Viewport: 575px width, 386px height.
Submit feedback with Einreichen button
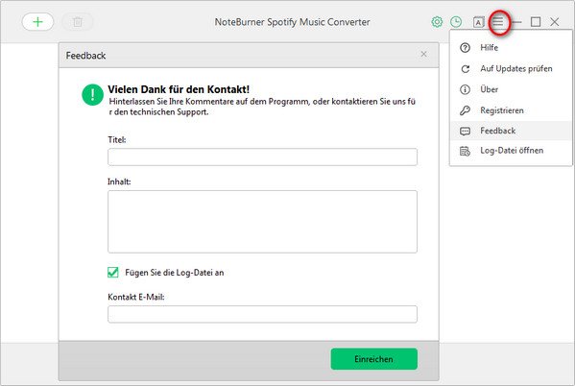tap(374, 359)
